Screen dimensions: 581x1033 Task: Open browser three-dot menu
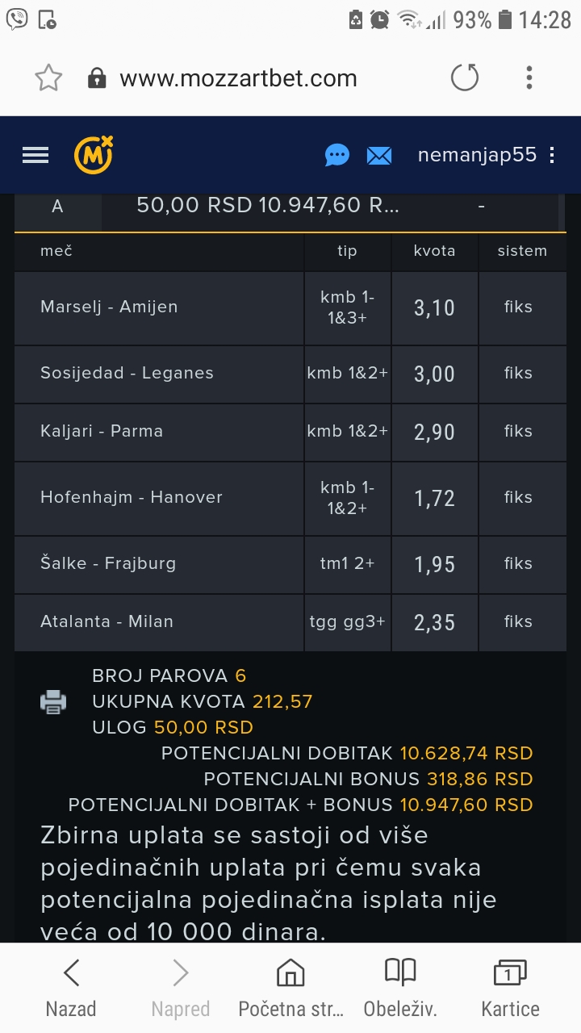[529, 78]
